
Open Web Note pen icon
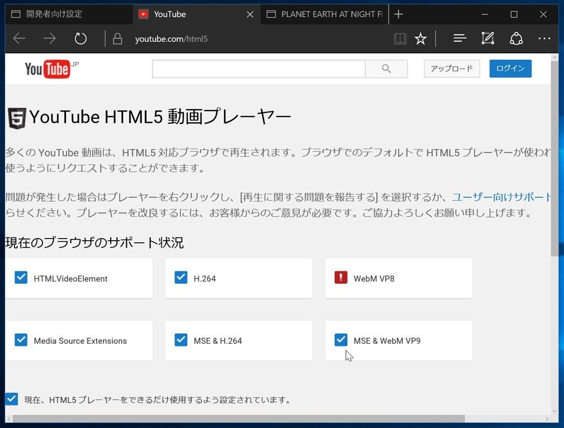(x=488, y=38)
